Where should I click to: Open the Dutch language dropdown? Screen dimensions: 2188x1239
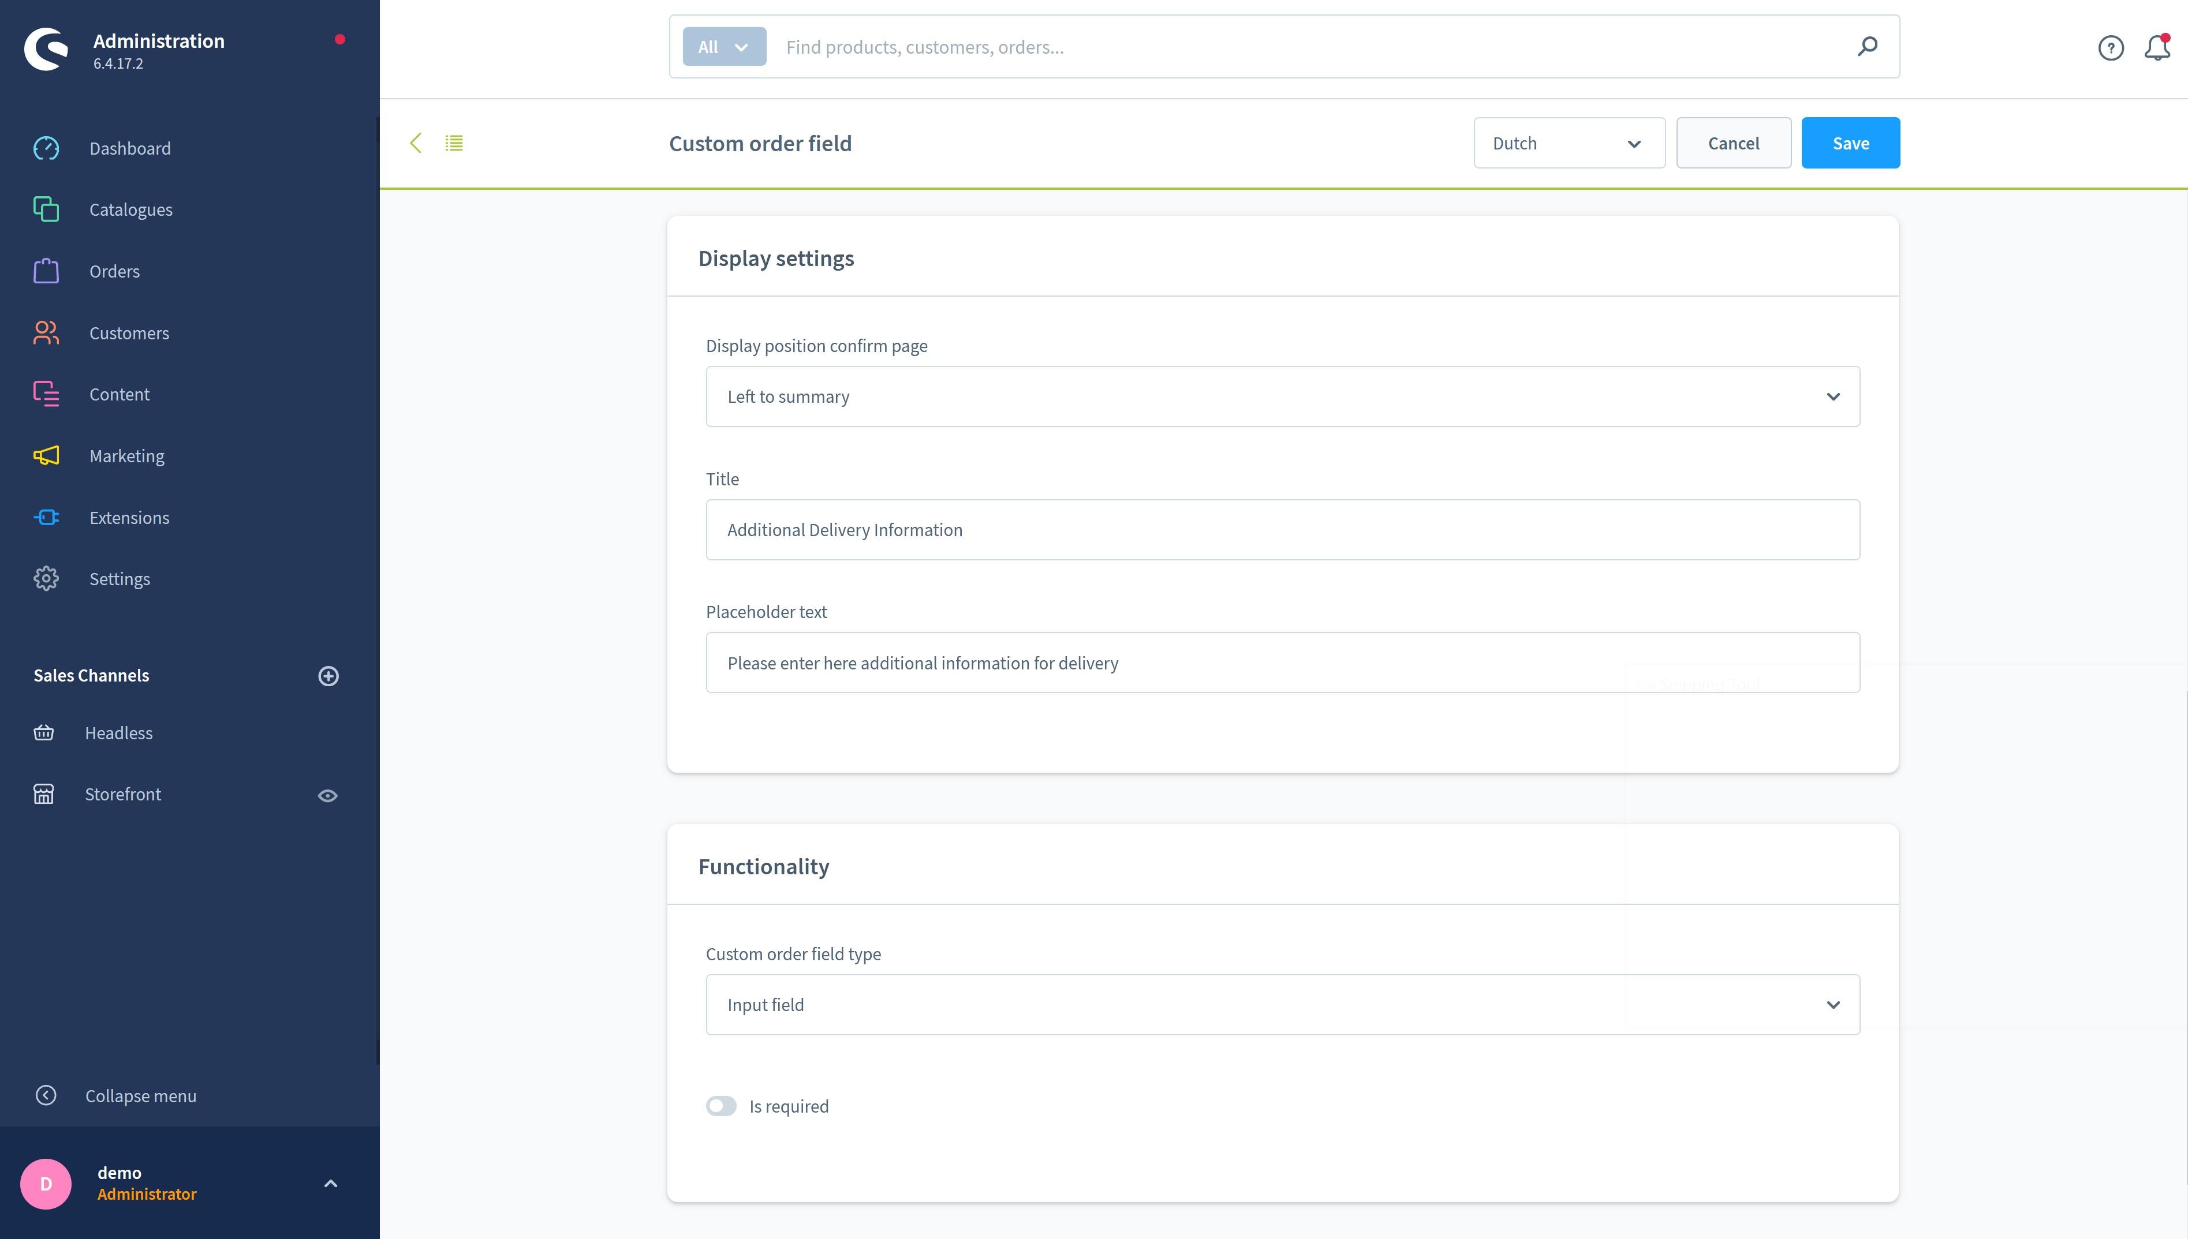pos(1569,143)
